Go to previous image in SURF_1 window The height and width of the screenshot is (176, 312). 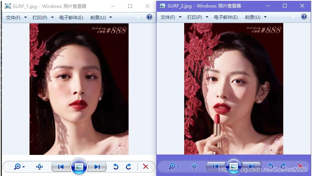pyautogui.click(x=60, y=167)
